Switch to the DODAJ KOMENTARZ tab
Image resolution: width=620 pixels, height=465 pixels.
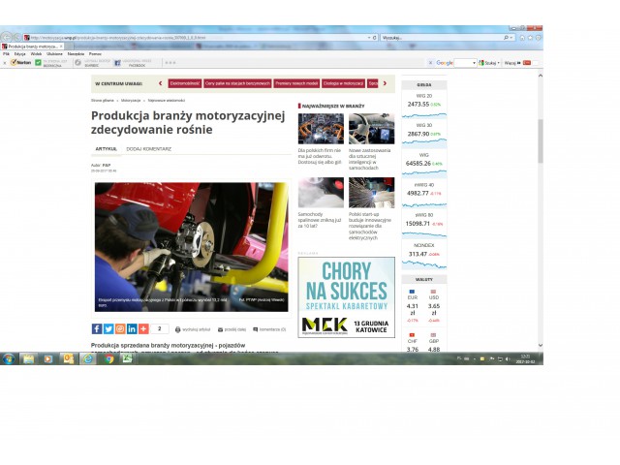[148, 148]
